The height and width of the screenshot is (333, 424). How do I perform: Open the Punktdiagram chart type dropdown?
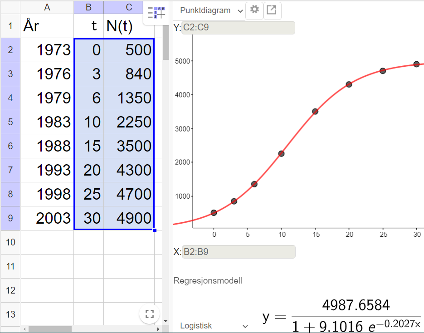click(206, 10)
